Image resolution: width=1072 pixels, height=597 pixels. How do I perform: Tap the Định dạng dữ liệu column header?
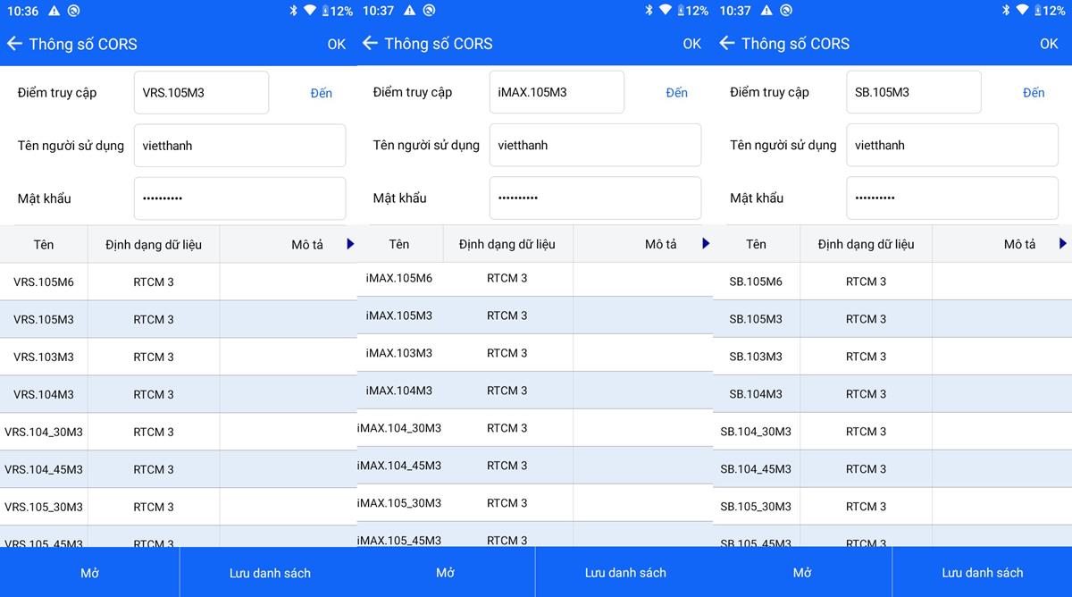pos(154,243)
